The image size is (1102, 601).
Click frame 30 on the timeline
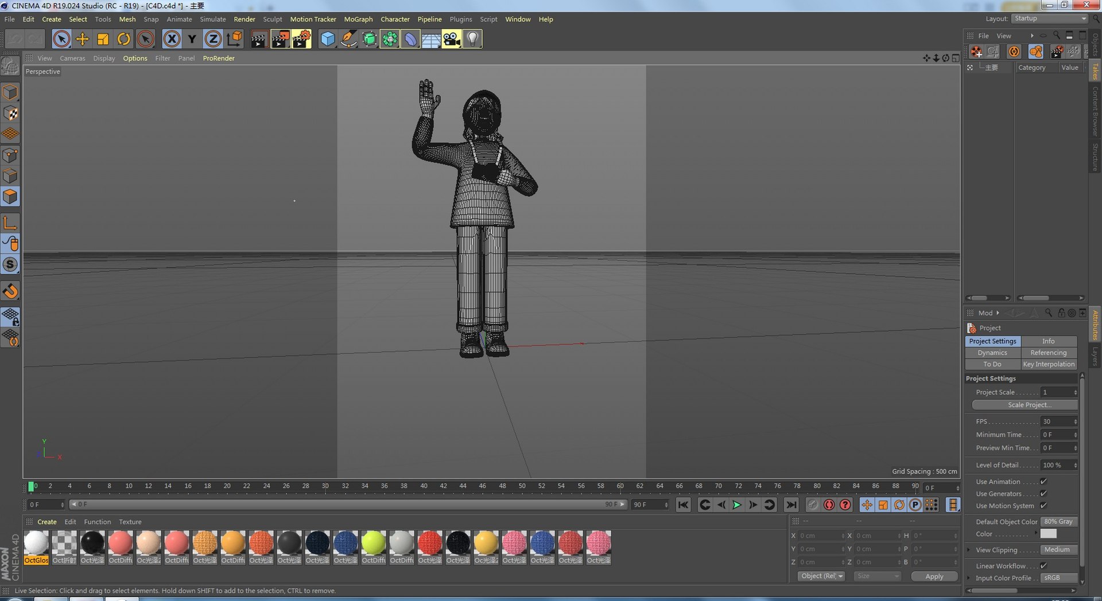325,486
